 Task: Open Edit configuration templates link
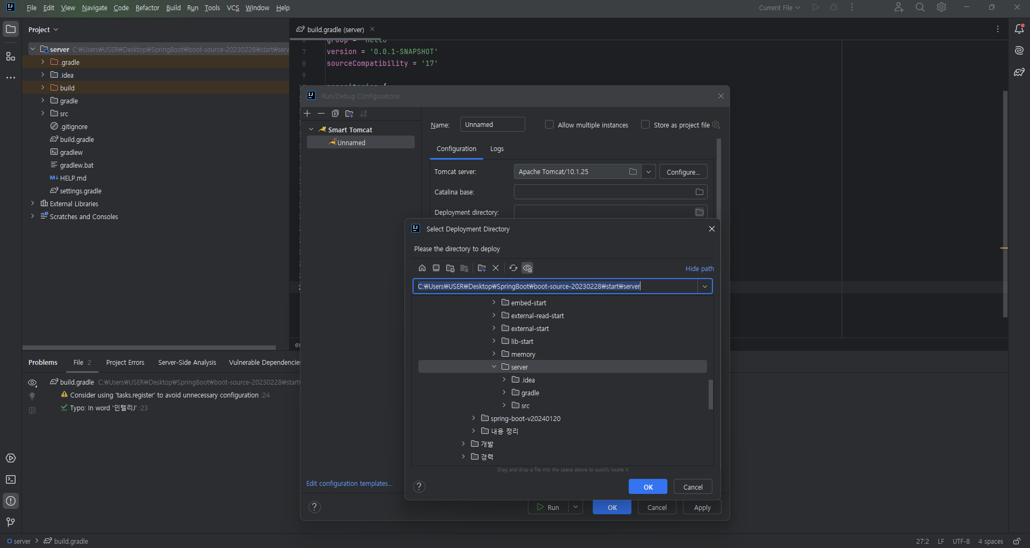349,484
